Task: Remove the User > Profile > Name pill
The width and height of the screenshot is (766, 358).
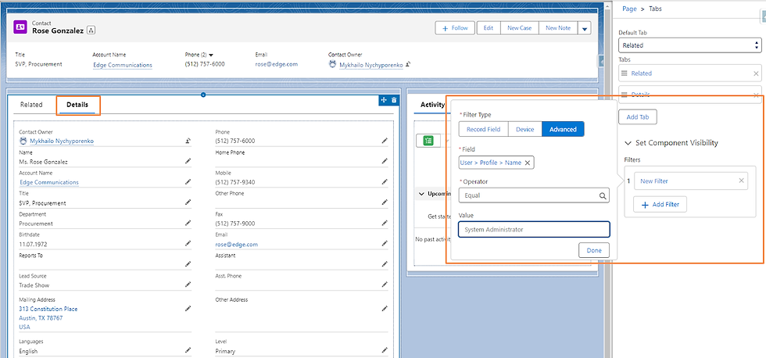Action: 527,163
